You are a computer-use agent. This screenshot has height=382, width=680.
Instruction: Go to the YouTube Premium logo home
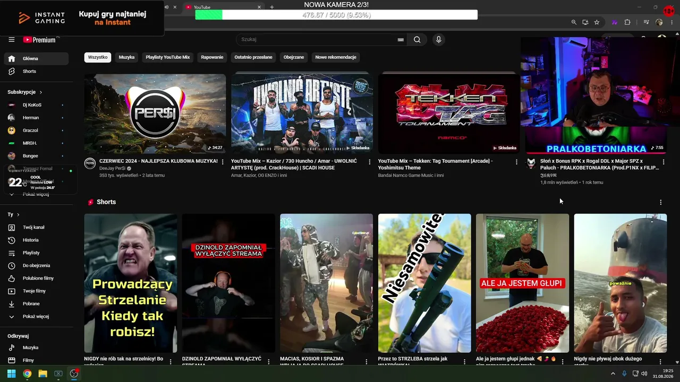(40, 40)
